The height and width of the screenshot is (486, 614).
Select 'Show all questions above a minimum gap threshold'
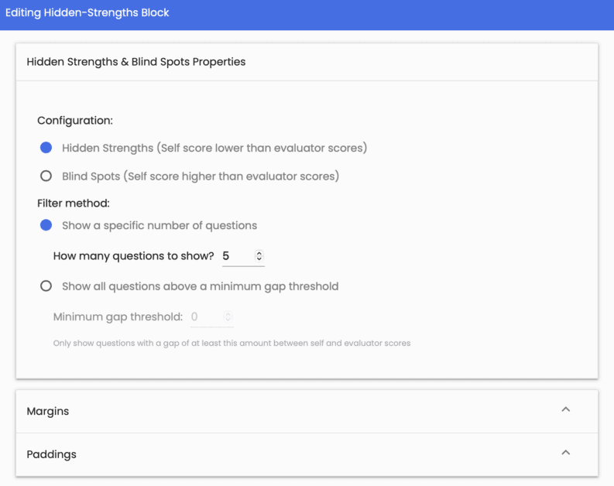46,286
